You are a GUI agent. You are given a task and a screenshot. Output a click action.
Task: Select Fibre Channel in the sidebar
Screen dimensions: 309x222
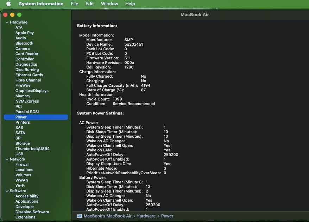28,80
